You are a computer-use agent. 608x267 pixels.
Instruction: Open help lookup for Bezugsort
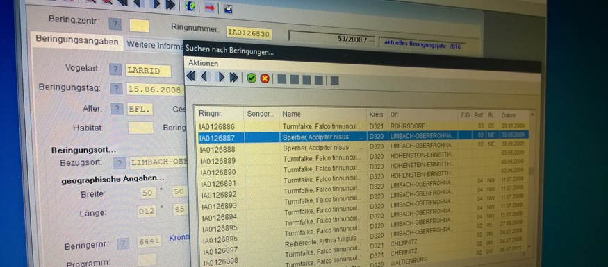point(120,163)
